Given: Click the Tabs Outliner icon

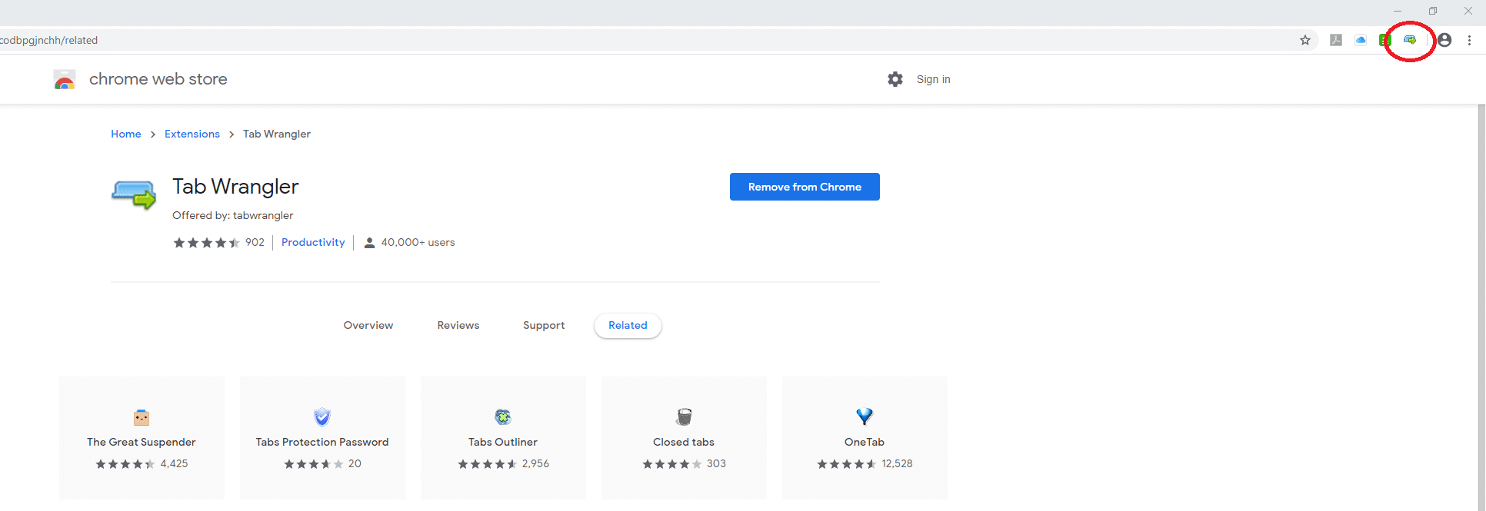Looking at the screenshot, I should (503, 416).
